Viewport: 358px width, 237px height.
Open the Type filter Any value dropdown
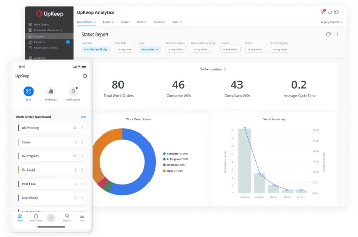(150, 49)
